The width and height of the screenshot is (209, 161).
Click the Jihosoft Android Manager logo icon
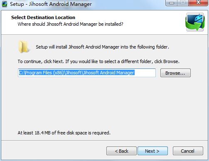[x=195, y=22]
